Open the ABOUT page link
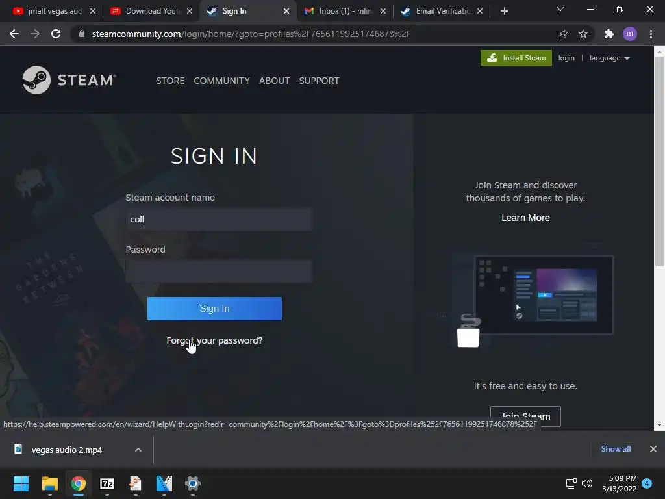 coord(275,81)
